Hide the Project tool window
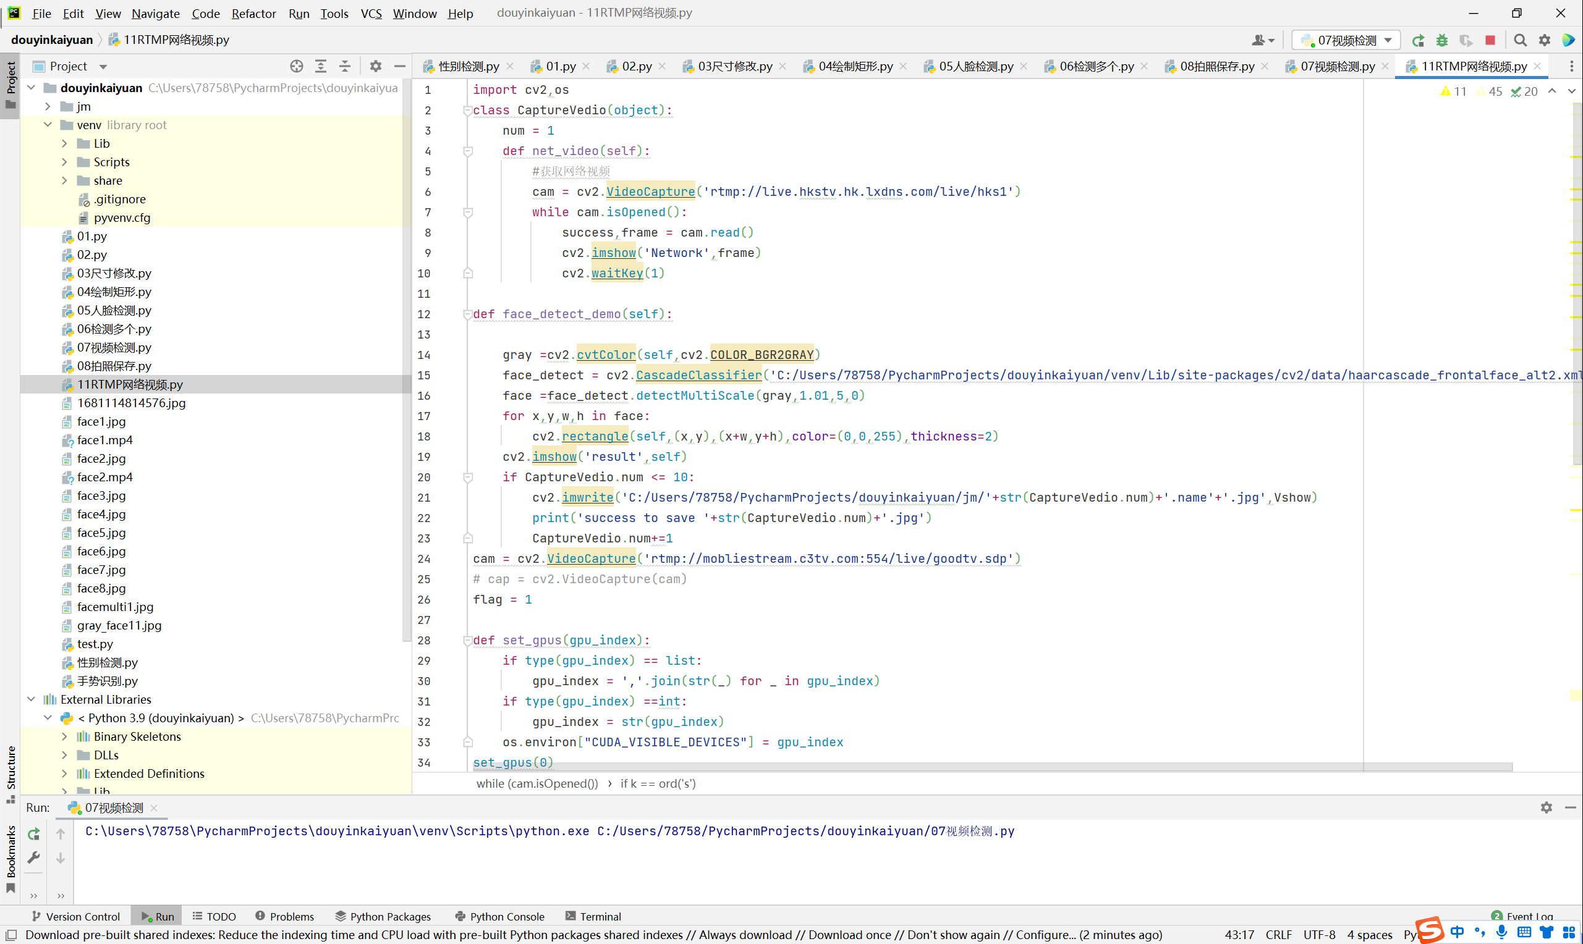This screenshot has width=1583, height=944. tap(399, 66)
